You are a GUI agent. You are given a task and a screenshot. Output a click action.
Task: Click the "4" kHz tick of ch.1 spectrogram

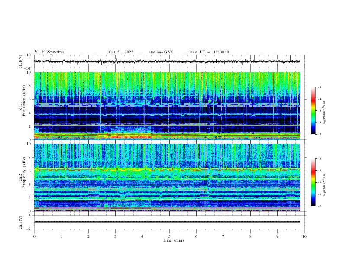click(x=30, y=113)
